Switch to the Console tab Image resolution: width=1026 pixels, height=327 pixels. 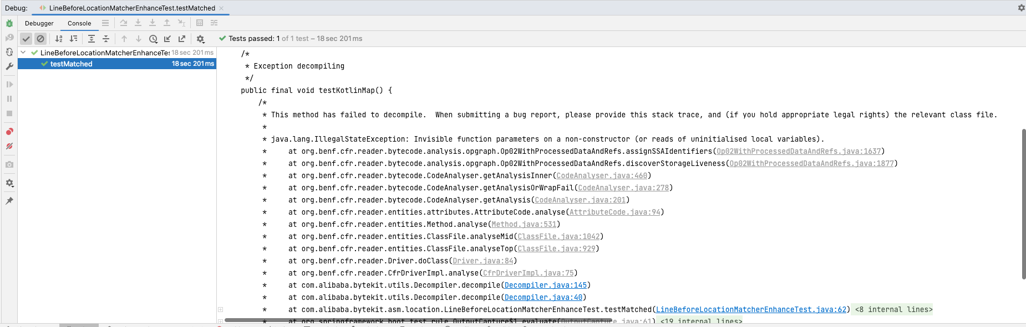(79, 23)
